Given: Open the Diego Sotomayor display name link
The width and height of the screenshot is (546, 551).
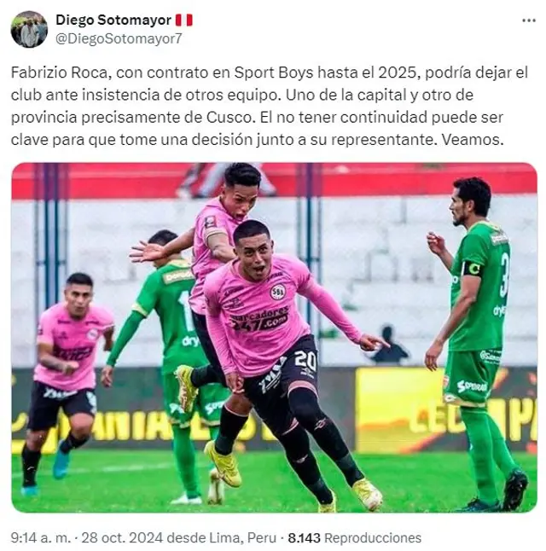Looking at the screenshot, I should pos(113,20).
